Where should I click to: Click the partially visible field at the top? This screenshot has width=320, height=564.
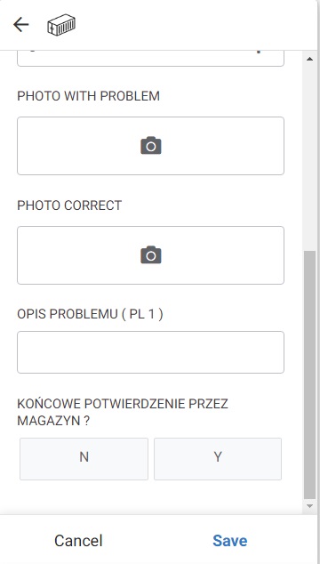pos(150,59)
